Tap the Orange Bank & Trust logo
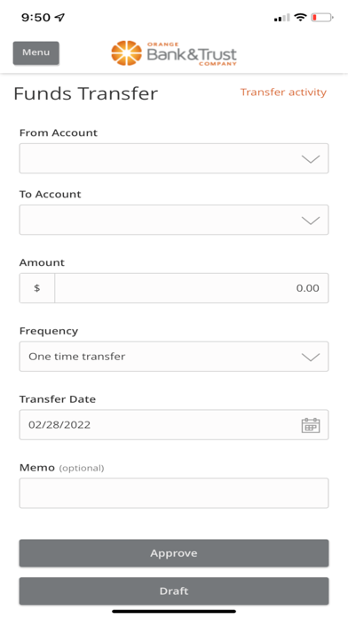The height and width of the screenshot is (619, 348). coord(174,52)
